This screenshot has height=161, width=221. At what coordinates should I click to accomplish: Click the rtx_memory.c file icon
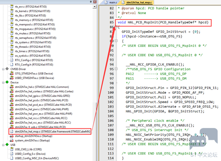[x=12, y=20]
